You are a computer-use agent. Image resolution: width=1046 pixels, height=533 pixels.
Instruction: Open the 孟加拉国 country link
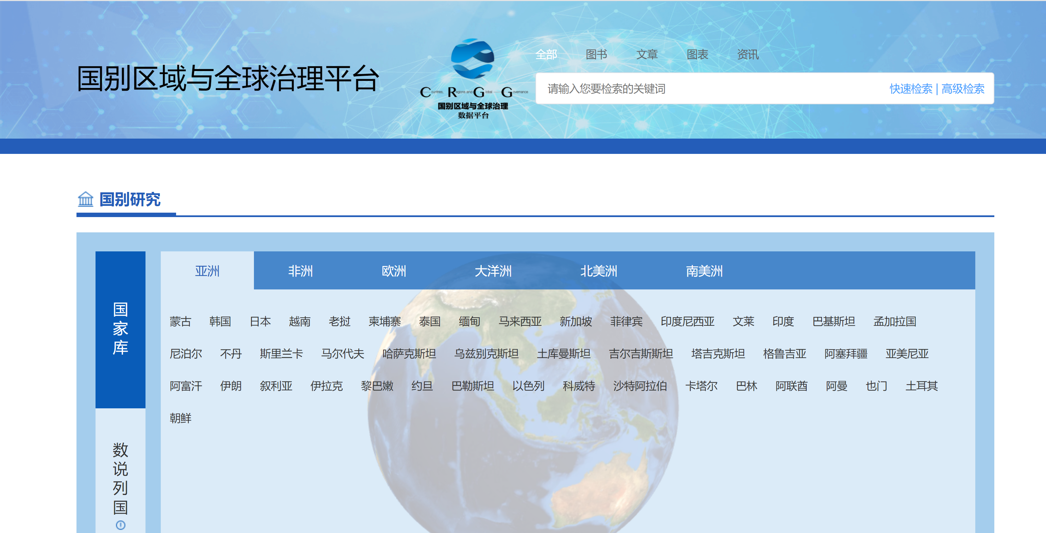pyautogui.click(x=894, y=322)
